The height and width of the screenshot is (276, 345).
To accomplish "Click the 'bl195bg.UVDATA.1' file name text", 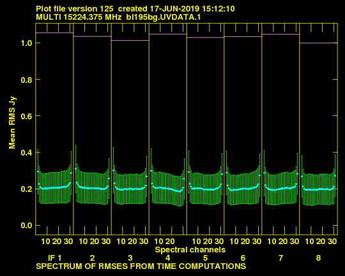I will click(164, 17).
